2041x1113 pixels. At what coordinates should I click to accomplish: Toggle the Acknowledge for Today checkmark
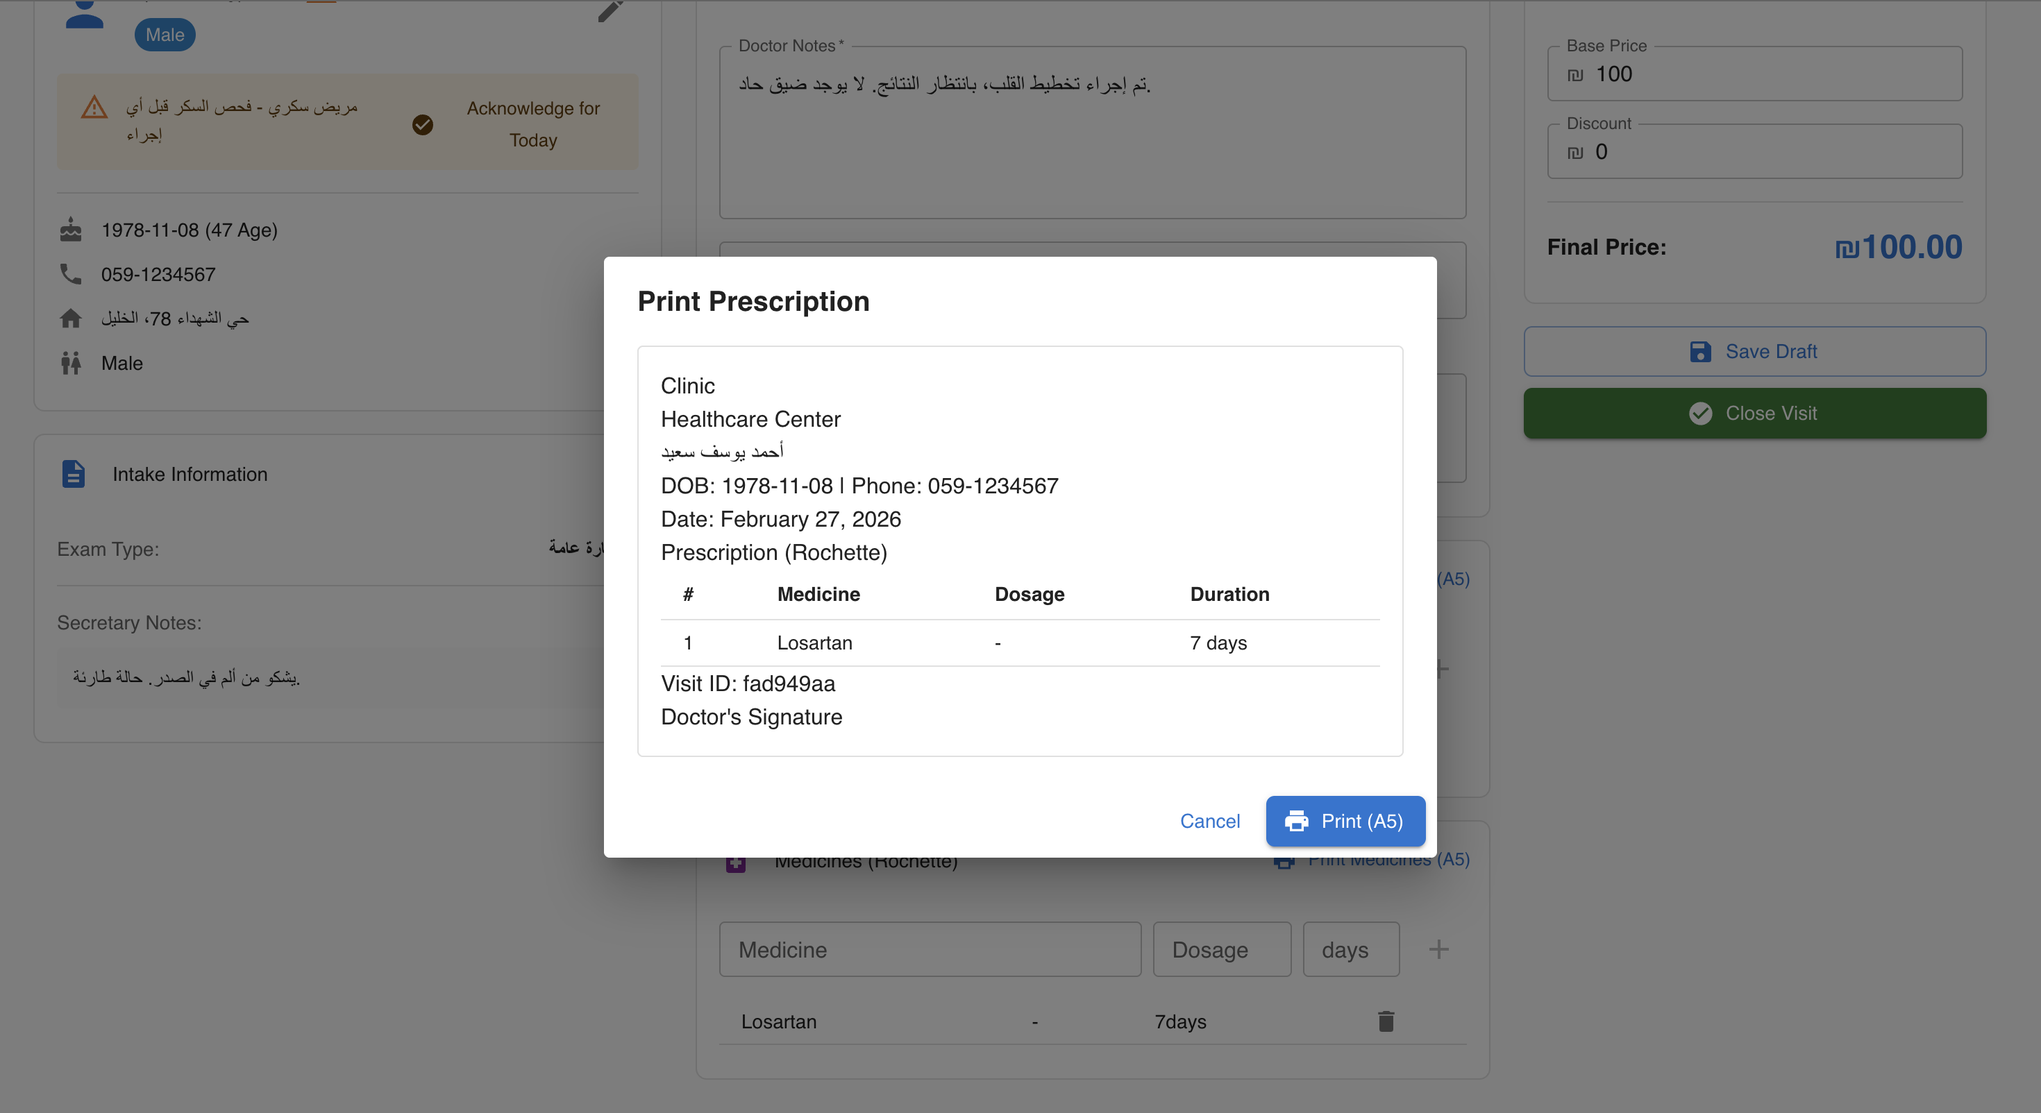coord(422,124)
